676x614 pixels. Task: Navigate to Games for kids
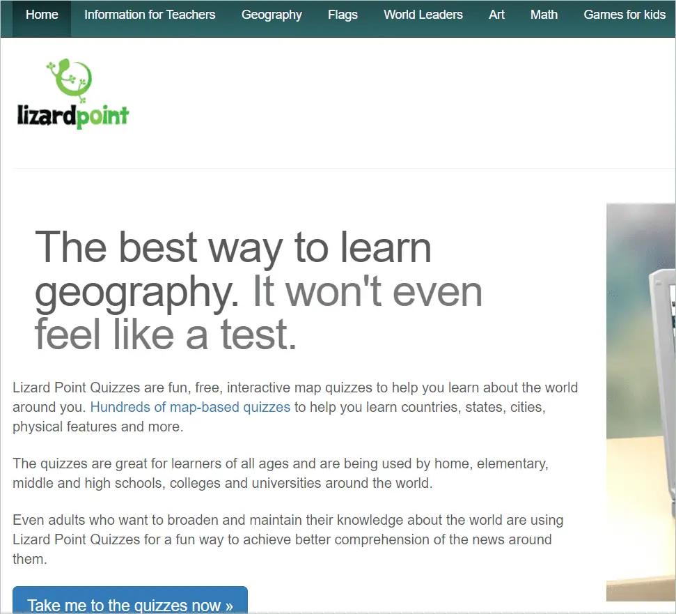click(x=624, y=15)
